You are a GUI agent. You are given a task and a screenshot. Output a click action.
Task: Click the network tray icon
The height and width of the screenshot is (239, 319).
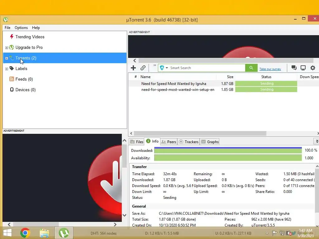[x=282, y=233]
